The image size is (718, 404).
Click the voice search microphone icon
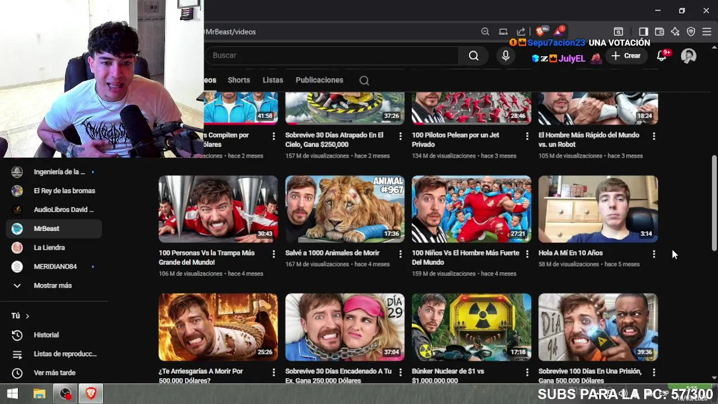coord(505,56)
